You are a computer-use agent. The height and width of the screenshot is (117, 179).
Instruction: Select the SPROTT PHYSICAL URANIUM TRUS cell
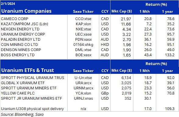33,78
